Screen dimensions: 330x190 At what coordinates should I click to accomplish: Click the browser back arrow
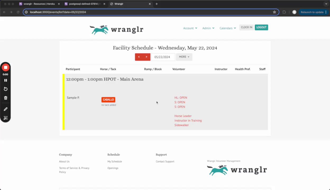pyautogui.click(x=4, y=12)
